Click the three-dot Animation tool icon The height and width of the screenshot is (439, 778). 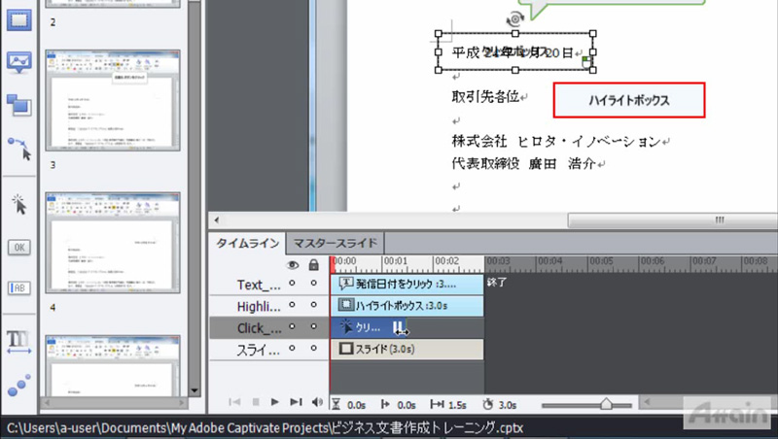(18, 385)
